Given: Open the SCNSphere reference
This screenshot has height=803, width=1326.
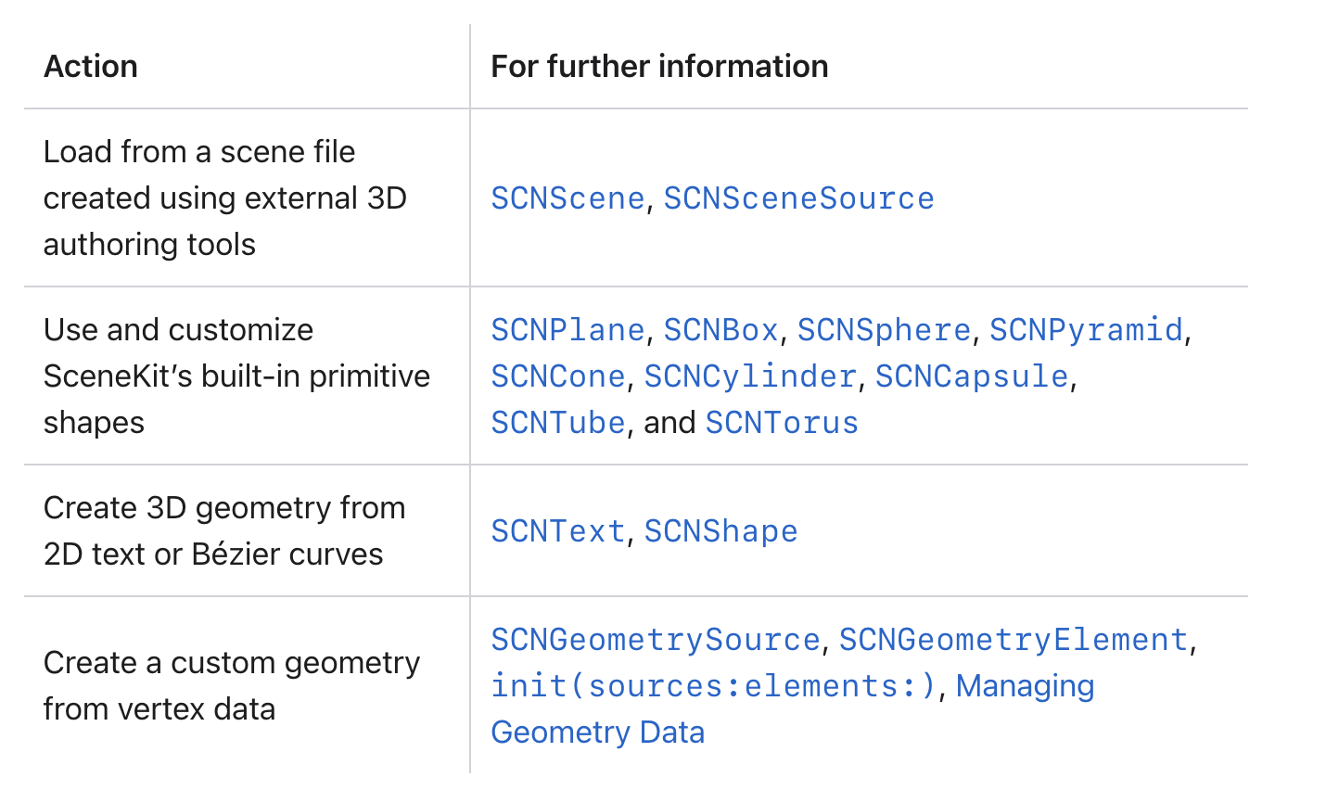Looking at the screenshot, I should tap(884, 330).
